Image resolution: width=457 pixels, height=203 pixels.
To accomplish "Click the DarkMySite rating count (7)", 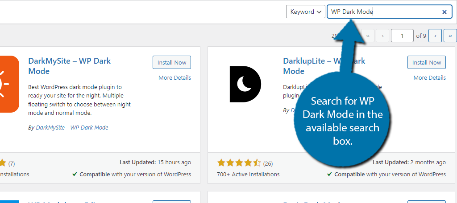I will (11, 164).
